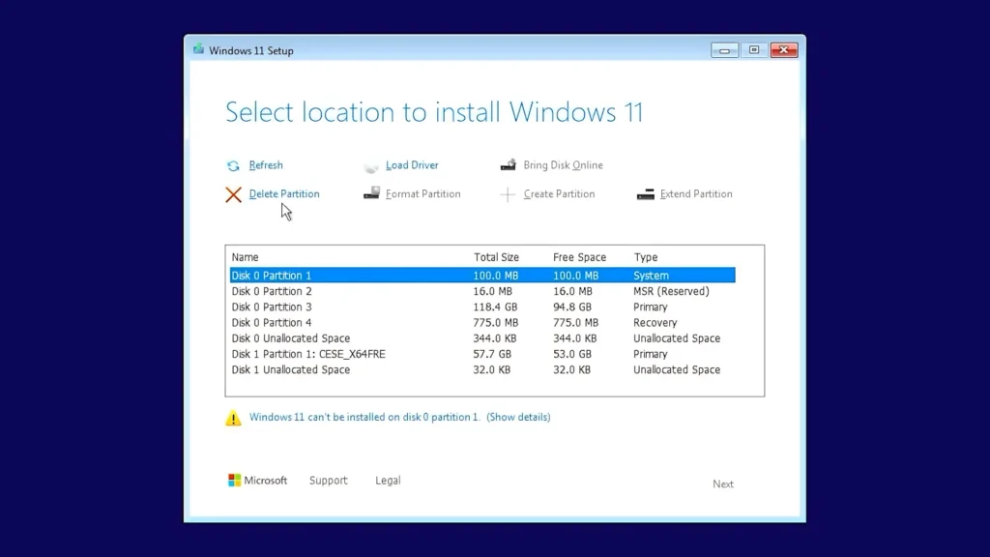This screenshot has width=990, height=557.
Task: Minimize the Windows 11 Setup window
Action: click(x=724, y=50)
